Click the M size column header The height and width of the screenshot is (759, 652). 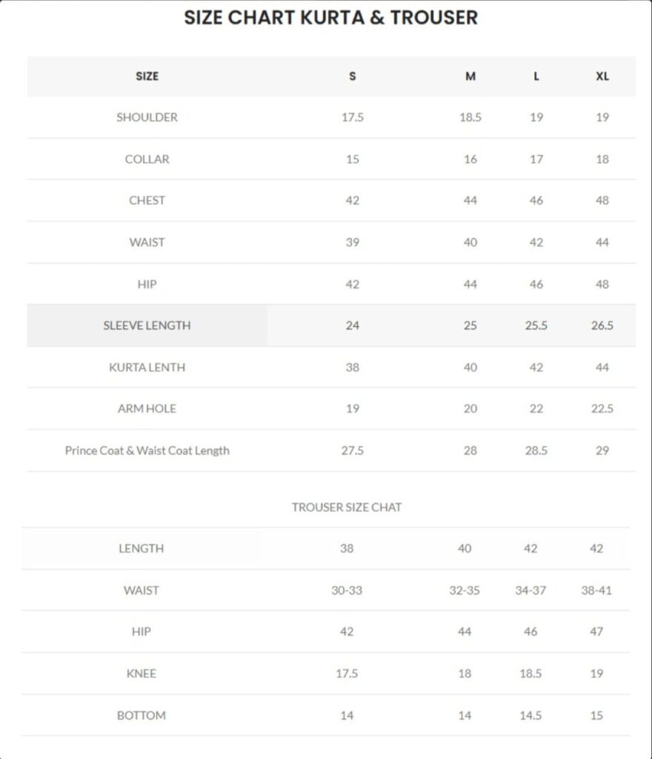tap(470, 76)
